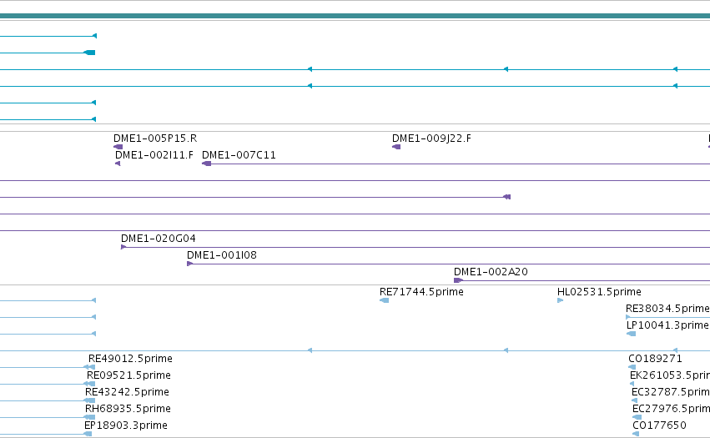Click the EC27976.5prime EST label
Screen dimensions: 710x438
(x=671, y=409)
